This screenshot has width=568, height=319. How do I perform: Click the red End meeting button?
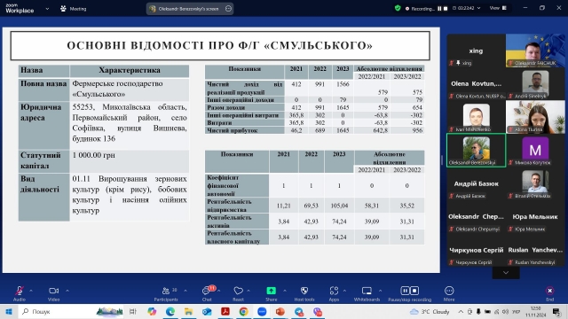coord(550,293)
